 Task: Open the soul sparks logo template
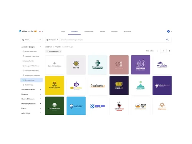(x=98, y=86)
